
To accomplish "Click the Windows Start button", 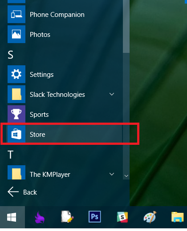I will [x=12, y=217].
